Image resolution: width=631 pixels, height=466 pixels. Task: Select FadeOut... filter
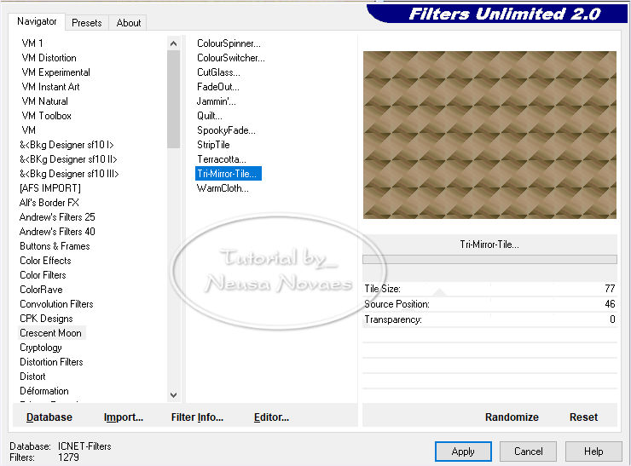(218, 86)
